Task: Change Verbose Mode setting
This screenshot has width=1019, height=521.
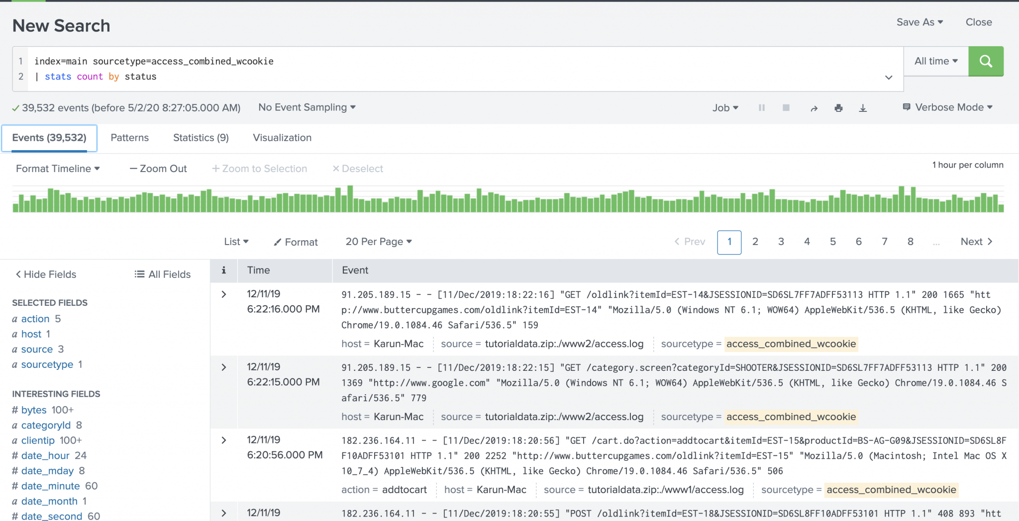Action: pyautogui.click(x=947, y=107)
